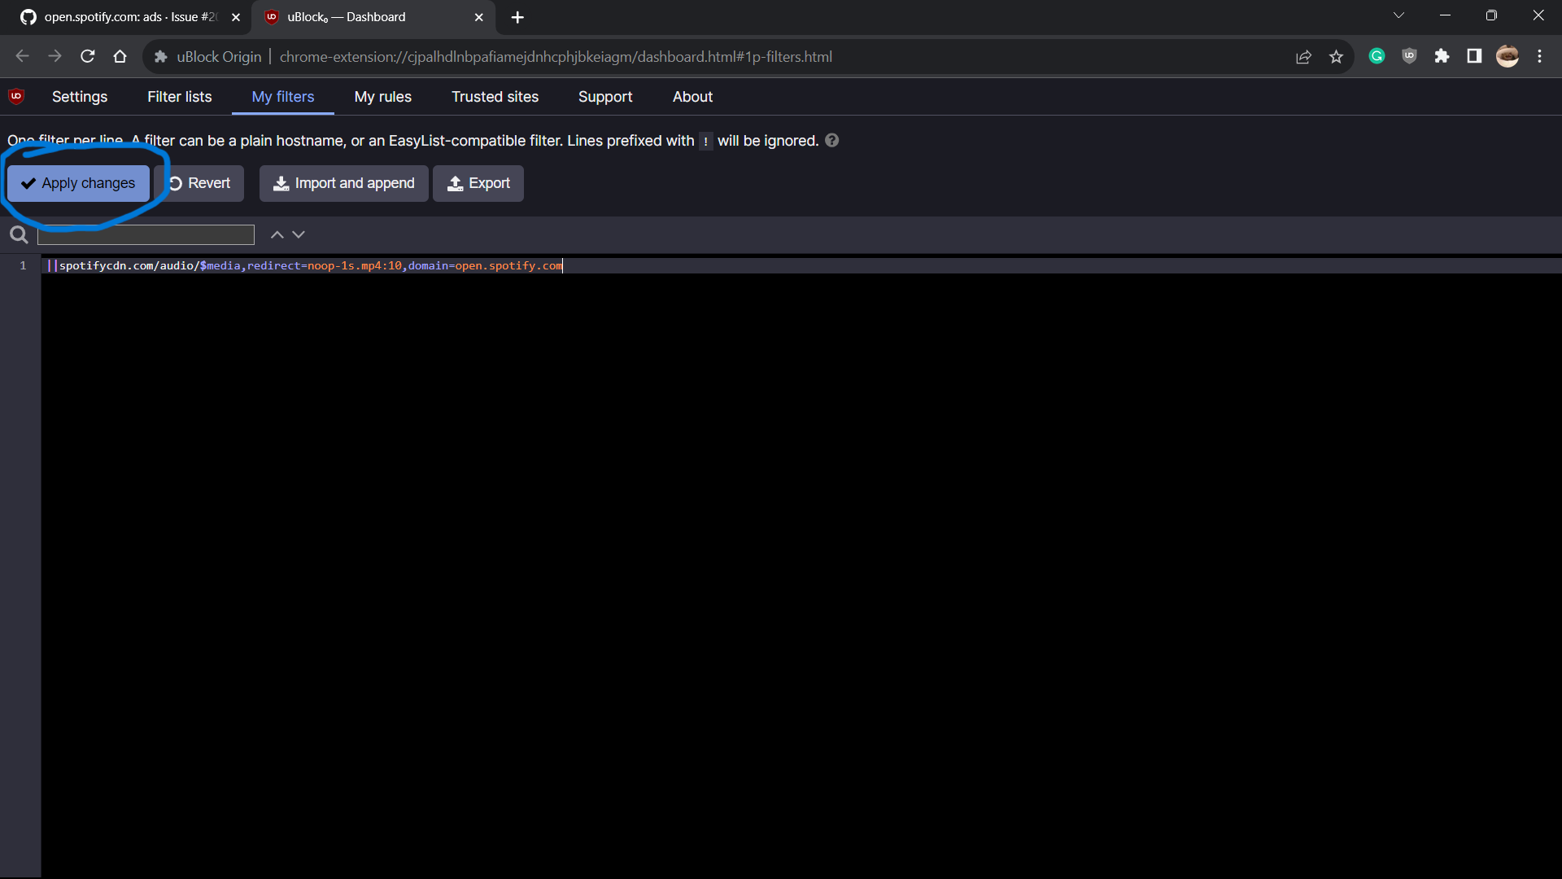The width and height of the screenshot is (1562, 879).
Task: Switch to the open.spotify.com GitHub issue tab
Action: point(122,16)
